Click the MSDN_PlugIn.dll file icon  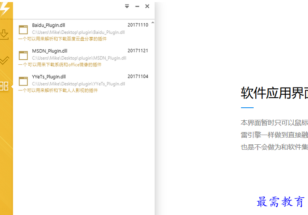click(23, 56)
